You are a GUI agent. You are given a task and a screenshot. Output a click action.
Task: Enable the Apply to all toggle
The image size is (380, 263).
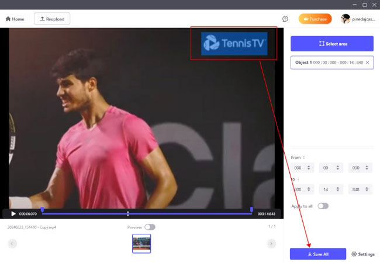[323, 206]
